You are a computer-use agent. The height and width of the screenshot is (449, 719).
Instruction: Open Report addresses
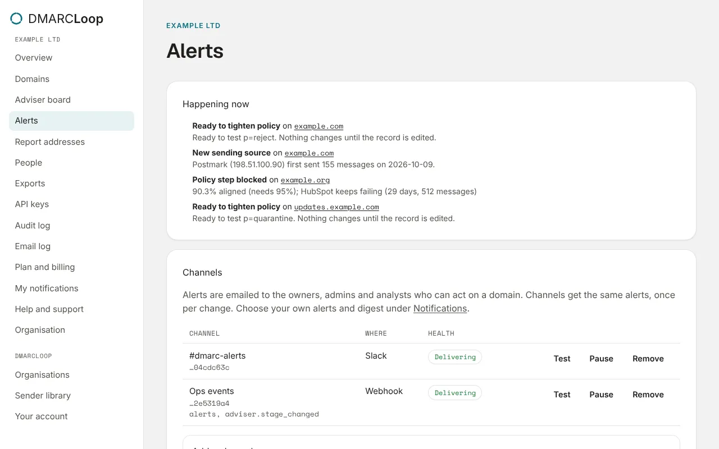(x=71, y=142)
